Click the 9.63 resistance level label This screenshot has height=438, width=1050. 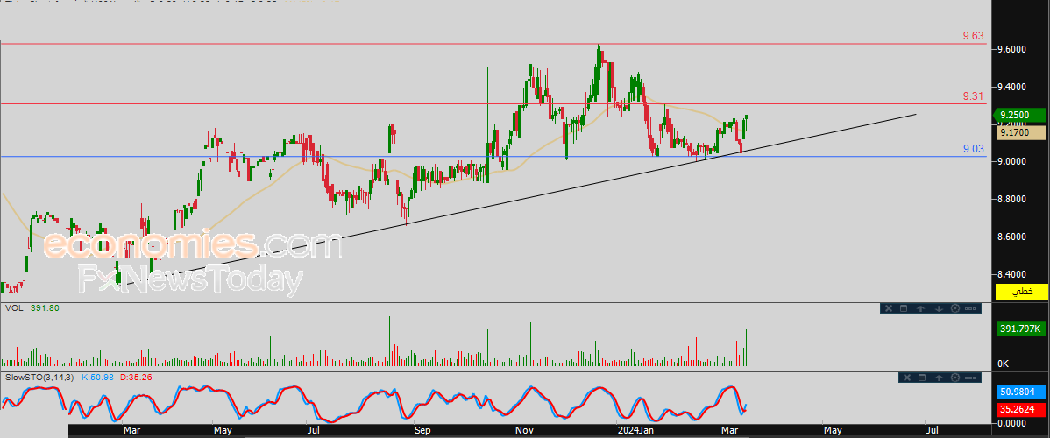(x=972, y=36)
